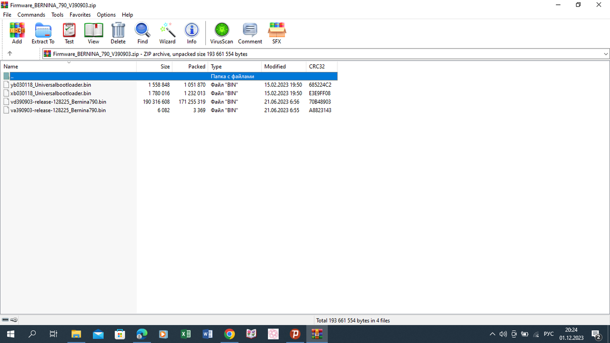Open the View toolbar button
The image size is (610, 343).
pos(93,33)
